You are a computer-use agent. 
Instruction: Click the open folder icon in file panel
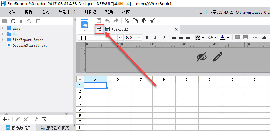(x=5, y=21)
